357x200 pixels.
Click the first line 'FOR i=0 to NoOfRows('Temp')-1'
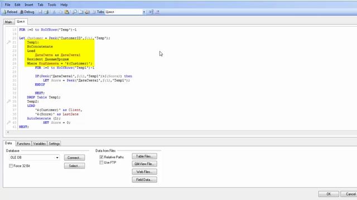click(48, 29)
